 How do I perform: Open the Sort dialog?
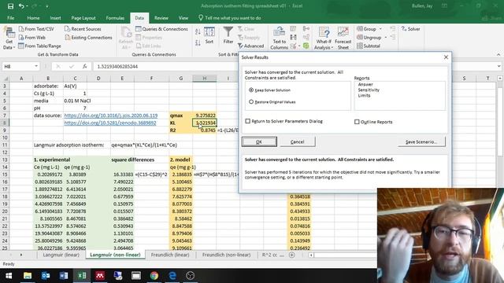point(209,35)
